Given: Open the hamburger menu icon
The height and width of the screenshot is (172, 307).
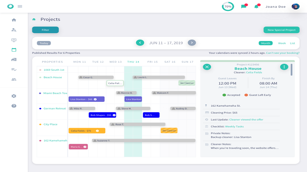Looking at the screenshot, I should (x=20, y=7).
